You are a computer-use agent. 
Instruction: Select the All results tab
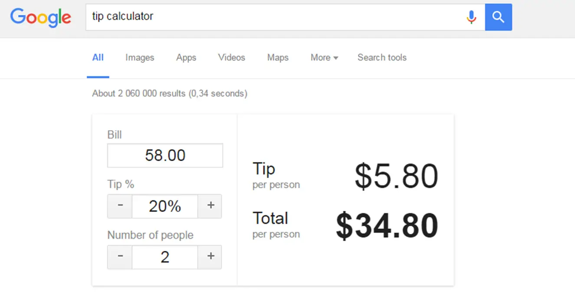tap(98, 58)
